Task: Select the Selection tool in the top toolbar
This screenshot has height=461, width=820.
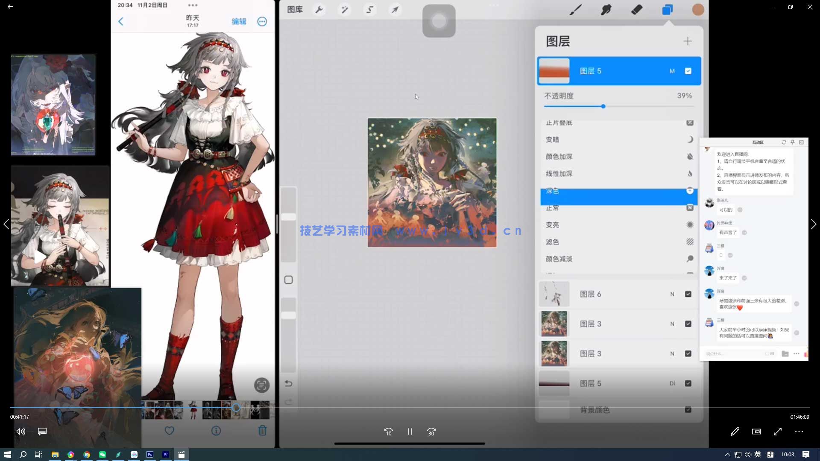Action: pyautogui.click(x=369, y=9)
